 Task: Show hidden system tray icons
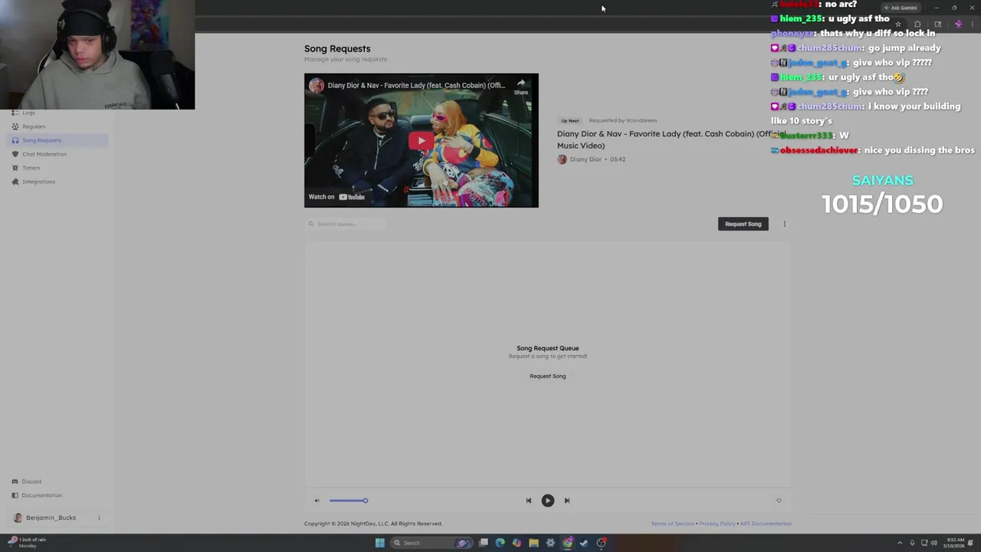(900, 543)
